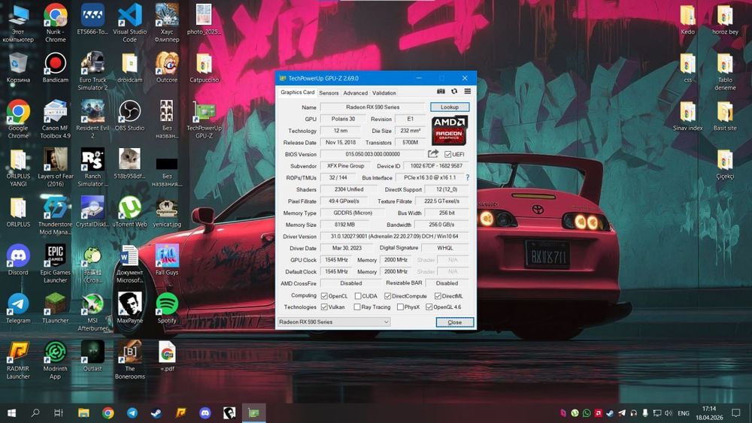Switch to the Validation tab

[x=384, y=93]
